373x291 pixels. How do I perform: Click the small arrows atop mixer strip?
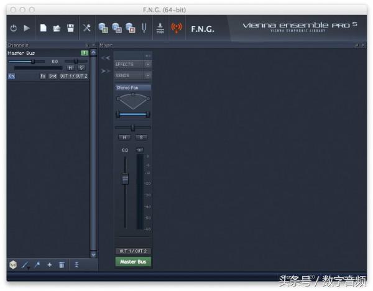(148, 56)
